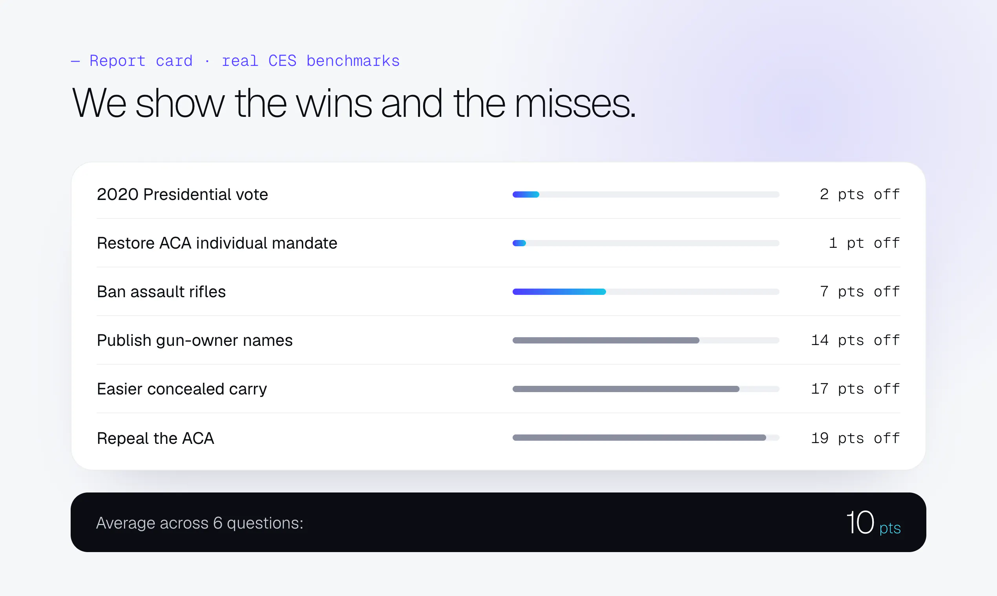Click the '14 pts off' score
The image size is (997, 596).
pos(855,340)
